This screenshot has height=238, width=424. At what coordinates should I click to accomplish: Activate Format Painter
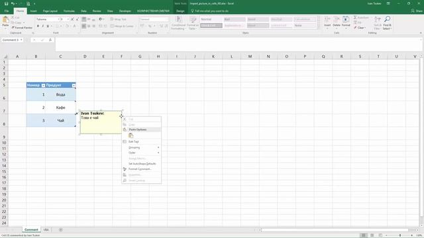[22, 28]
